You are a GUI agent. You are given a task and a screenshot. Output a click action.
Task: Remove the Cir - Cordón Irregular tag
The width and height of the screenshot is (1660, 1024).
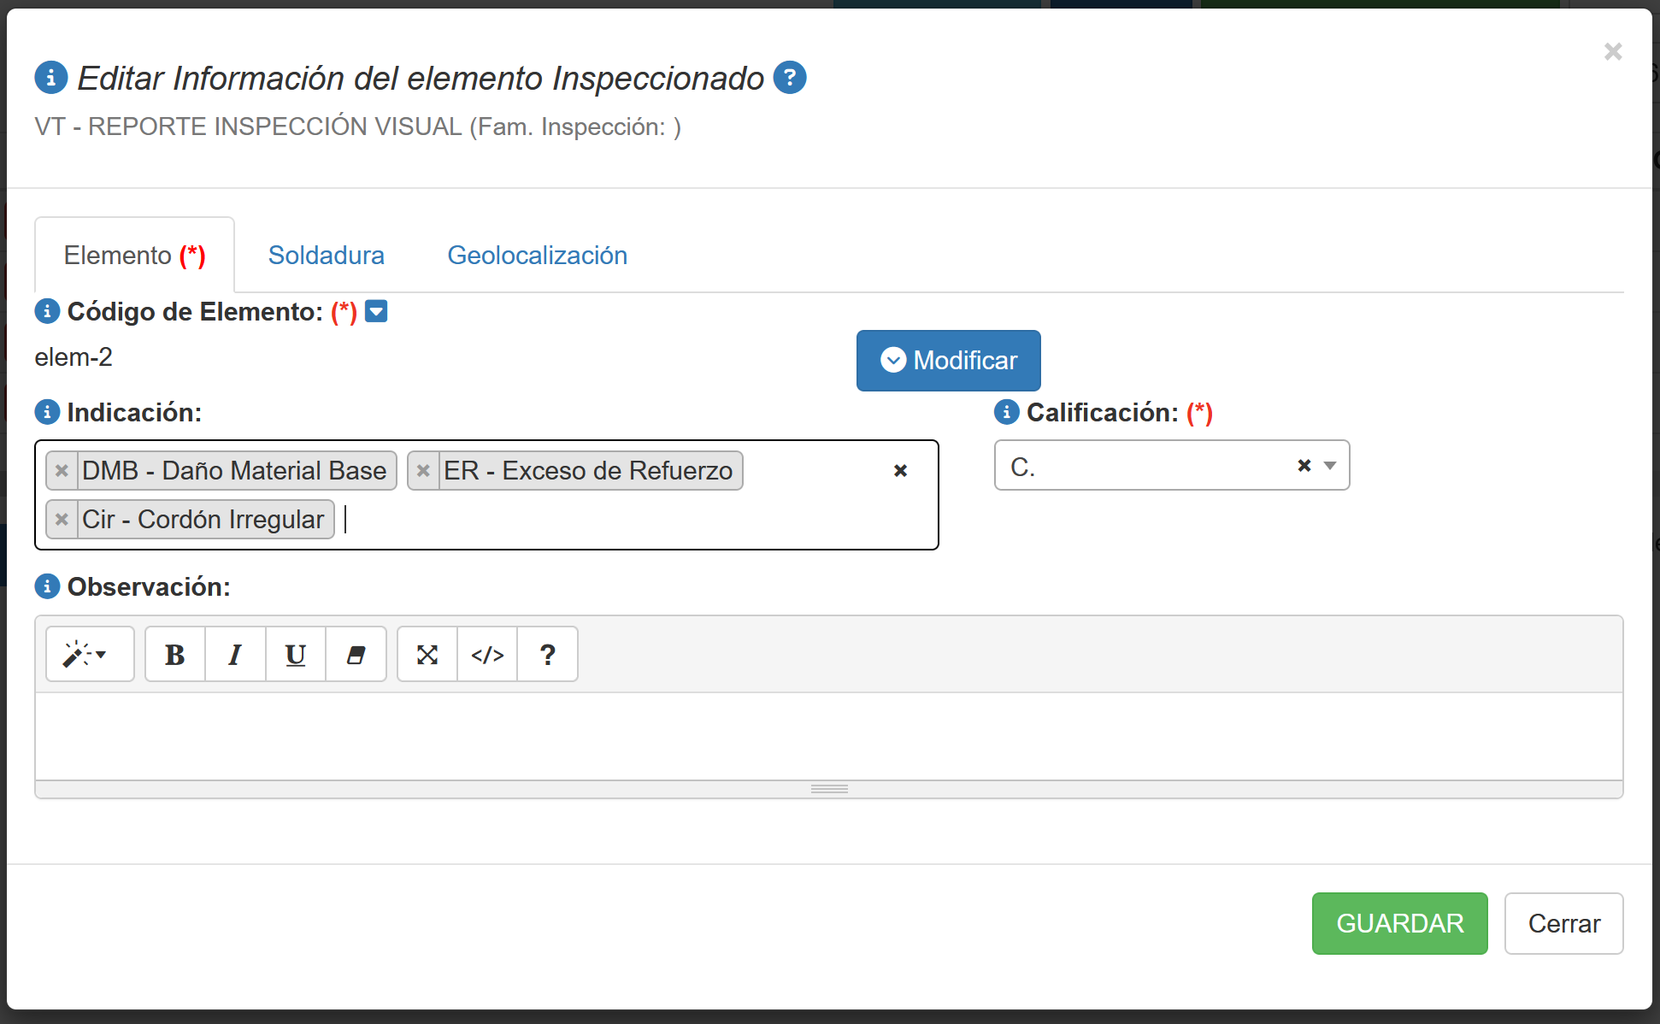click(x=62, y=520)
